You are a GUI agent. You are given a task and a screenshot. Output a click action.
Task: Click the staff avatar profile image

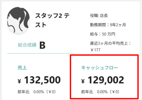[x=18, y=20]
